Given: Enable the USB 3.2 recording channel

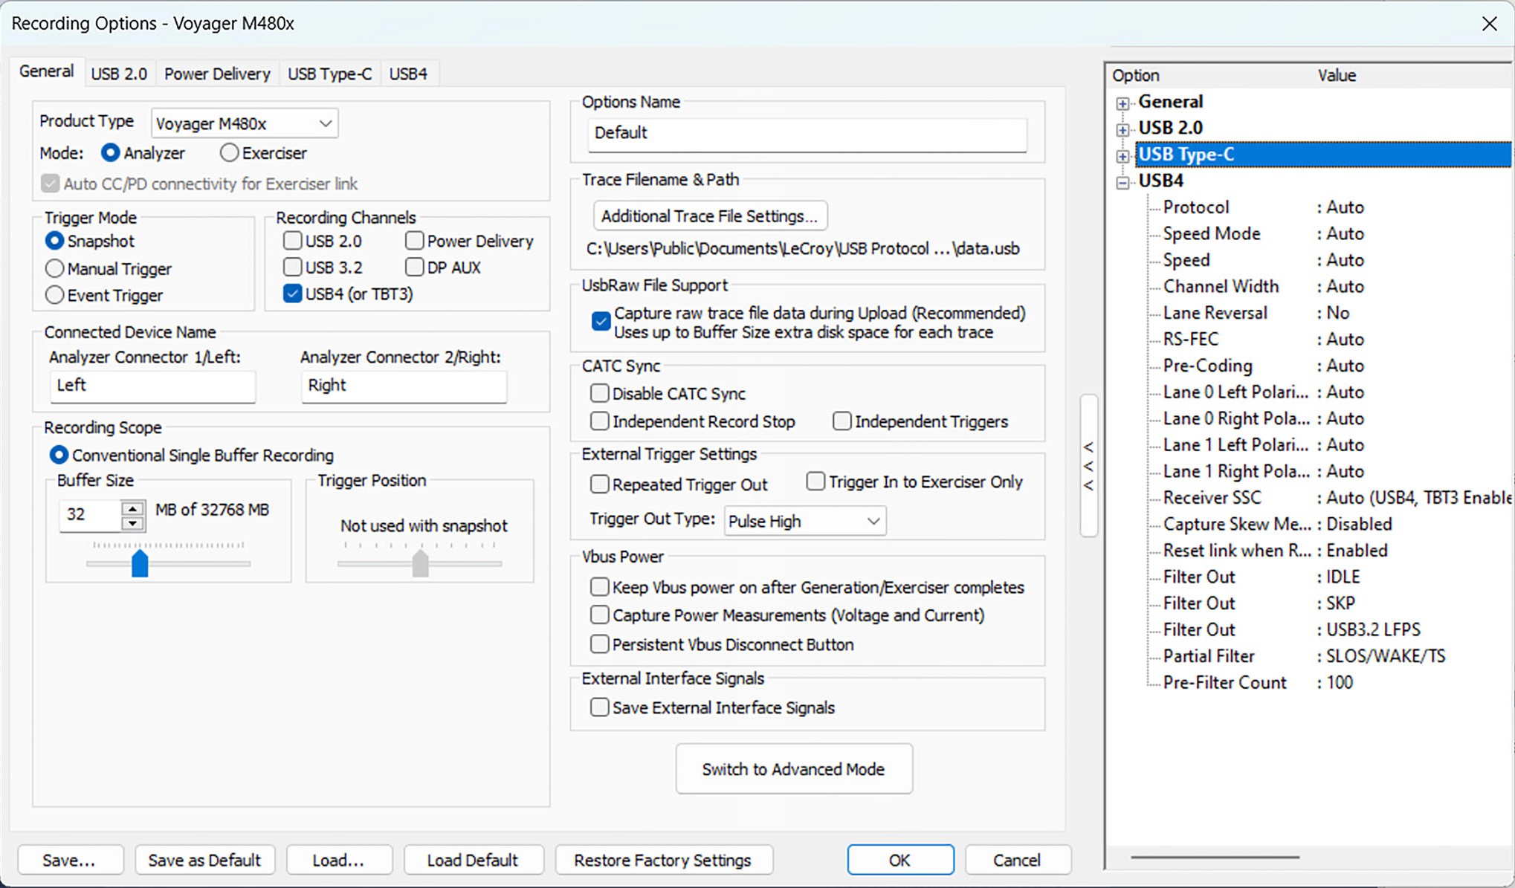Looking at the screenshot, I should pos(293,267).
